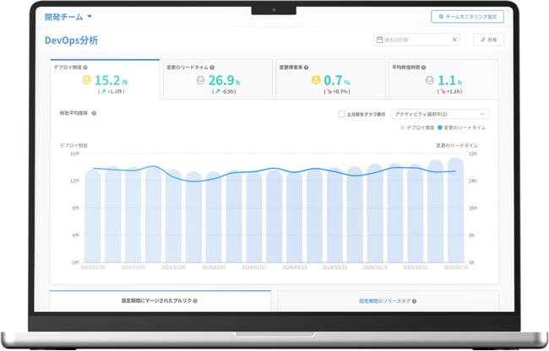Click help icon next to デプロイ頻度
This screenshot has height=351, width=549.
(85, 67)
